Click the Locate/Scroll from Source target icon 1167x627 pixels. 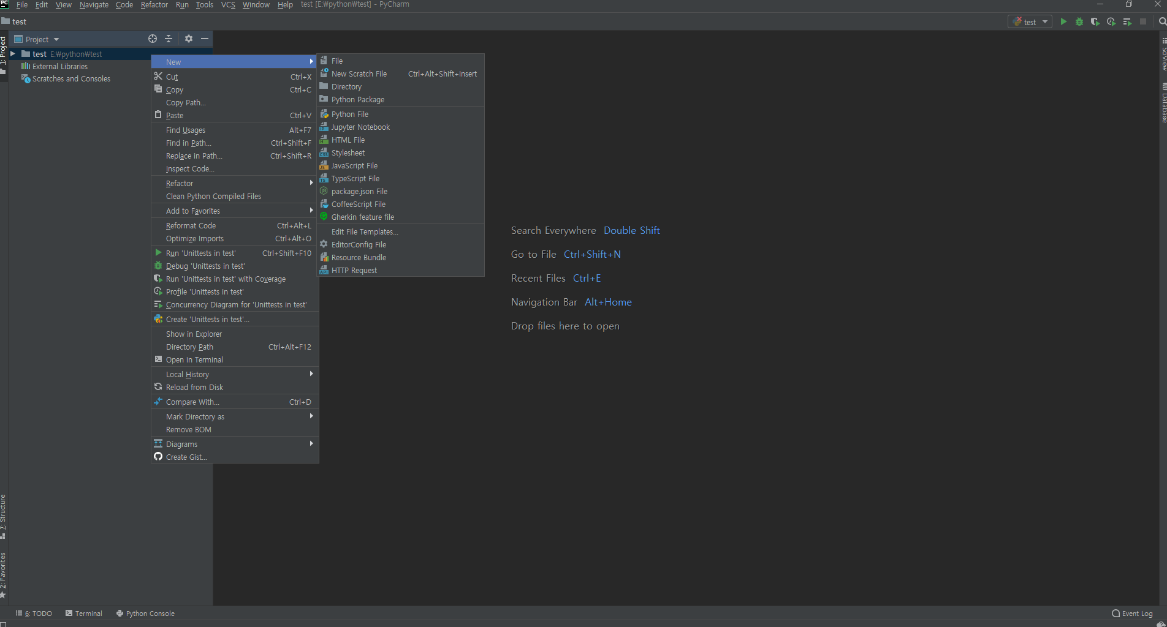pos(153,39)
